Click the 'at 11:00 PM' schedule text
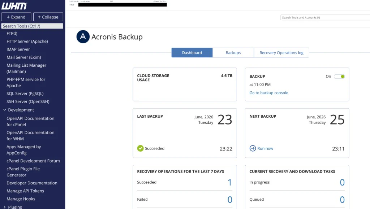 pyautogui.click(x=260, y=84)
